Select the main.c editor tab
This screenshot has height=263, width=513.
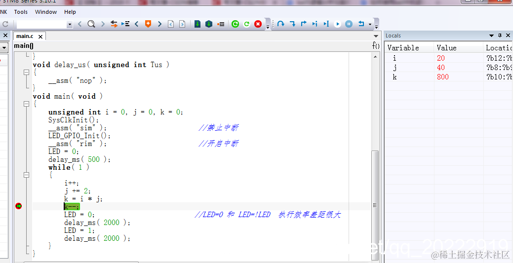click(25, 36)
